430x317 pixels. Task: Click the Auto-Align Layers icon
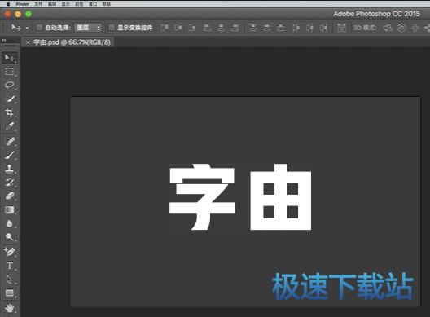(341, 28)
